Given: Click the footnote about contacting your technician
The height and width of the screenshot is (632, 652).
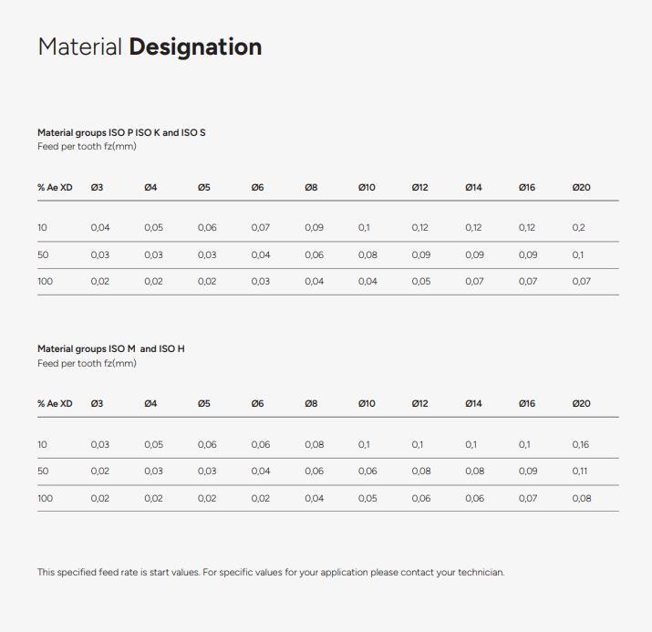Looking at the screenshot, I should pyautogui.click(x=270, y=573).
